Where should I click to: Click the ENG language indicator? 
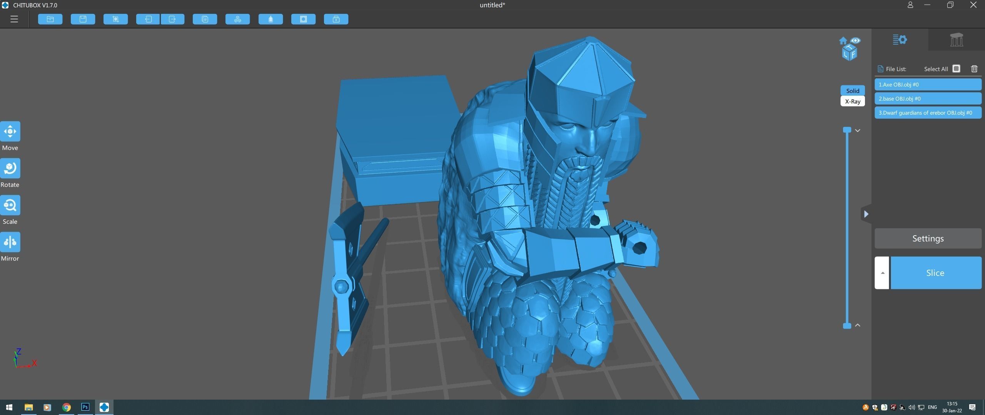[932, 407]
